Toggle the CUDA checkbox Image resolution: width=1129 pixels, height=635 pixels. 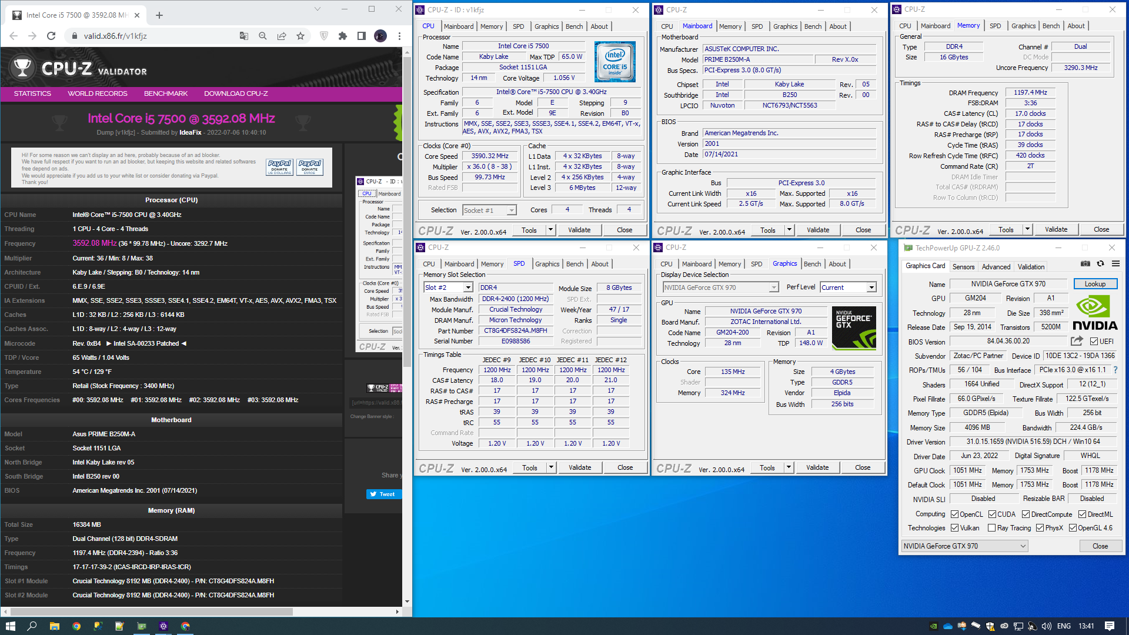(992, 514)
